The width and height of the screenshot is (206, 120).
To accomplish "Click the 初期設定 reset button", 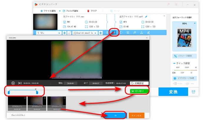I will click(x=139, y=83).
